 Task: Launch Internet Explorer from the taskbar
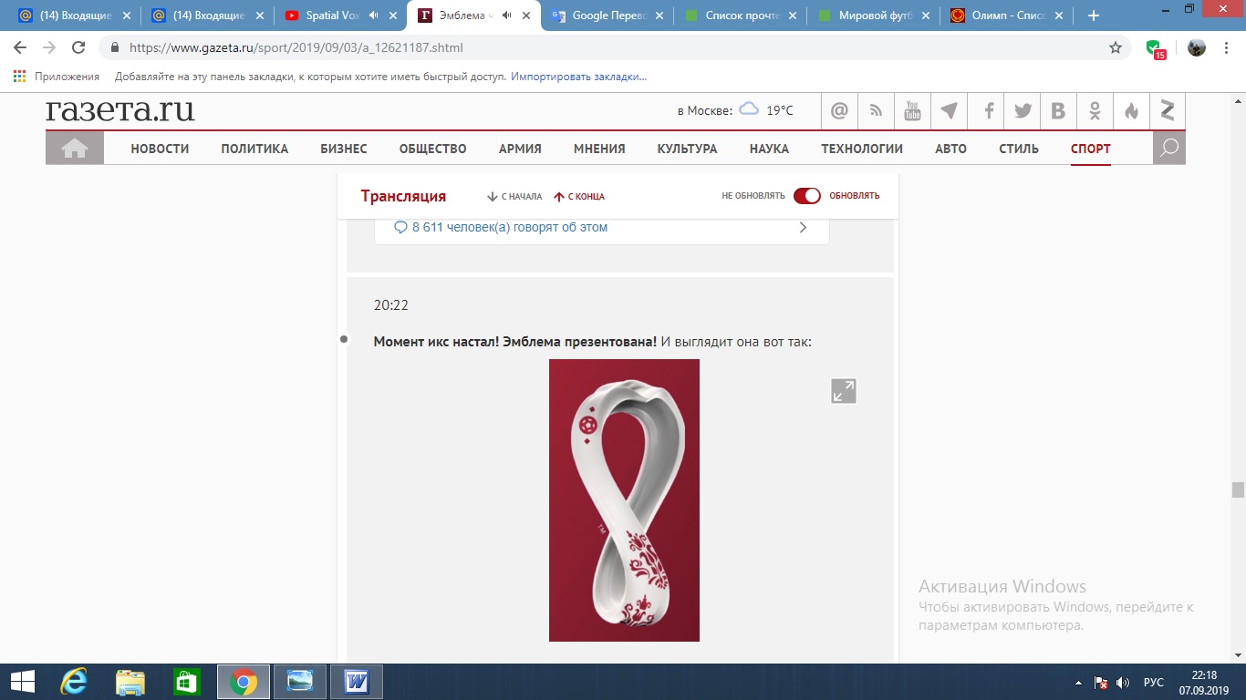coord(73,682)
